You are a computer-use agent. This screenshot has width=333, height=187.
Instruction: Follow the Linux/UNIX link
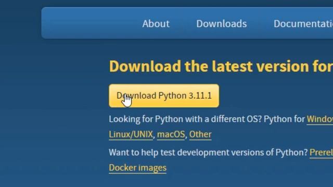[131, 135]
